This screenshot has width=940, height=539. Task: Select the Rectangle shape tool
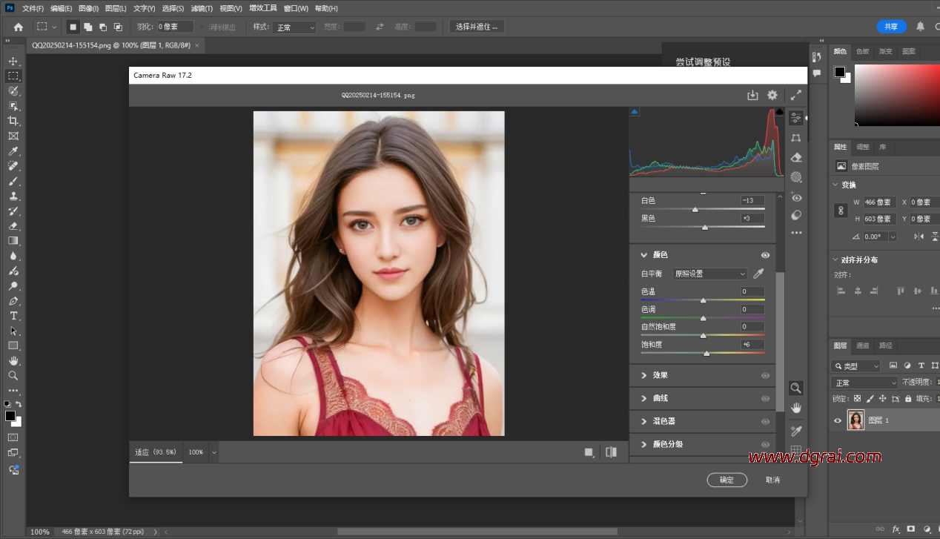click(13, 345)
